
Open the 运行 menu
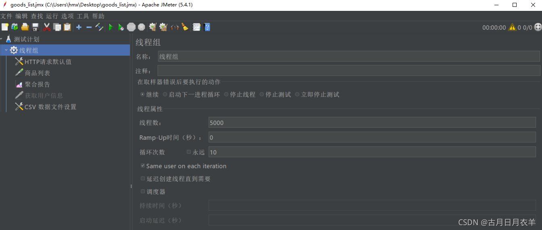[x=52, y=16]
